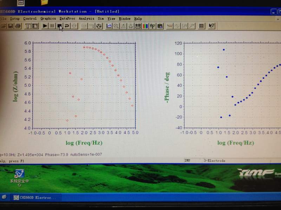Click the Peak Definition icon
281x210 pixels.
coord(131,26)
